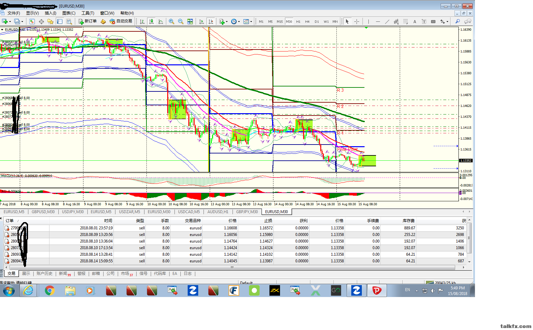Screen dimensions: 533x330
Task: Zoom in on the chart
Action: coord(172,21)
